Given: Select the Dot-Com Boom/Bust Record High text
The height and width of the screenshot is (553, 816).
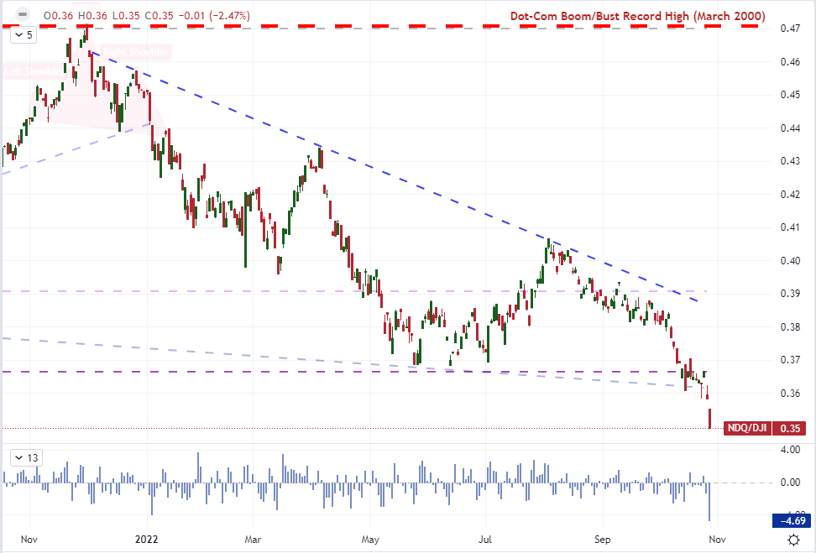Looking at the screenshot, I should (x=637, y=16).
